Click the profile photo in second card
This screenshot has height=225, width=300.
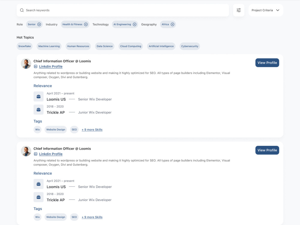26,151
